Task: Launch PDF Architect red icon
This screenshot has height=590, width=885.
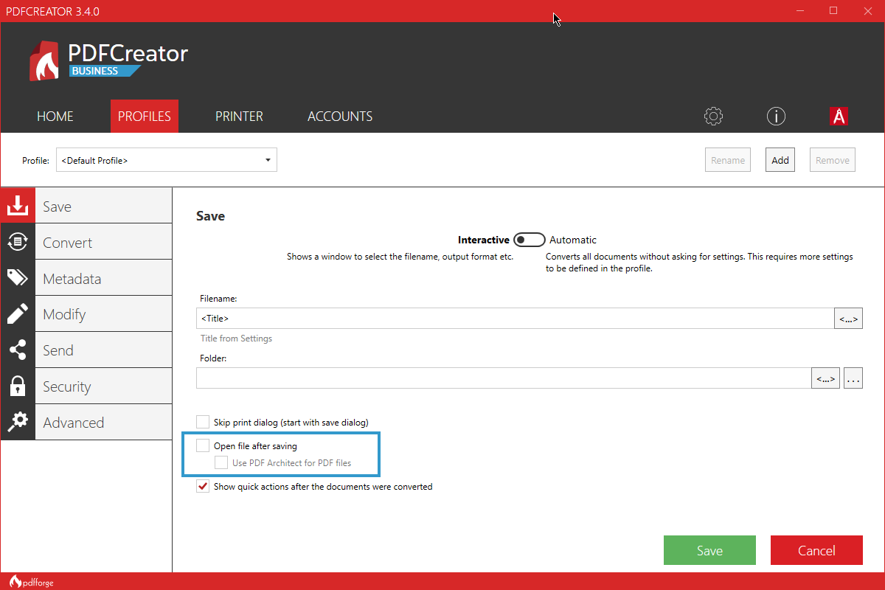Action: pyautogui.click(x=839, y=116)
